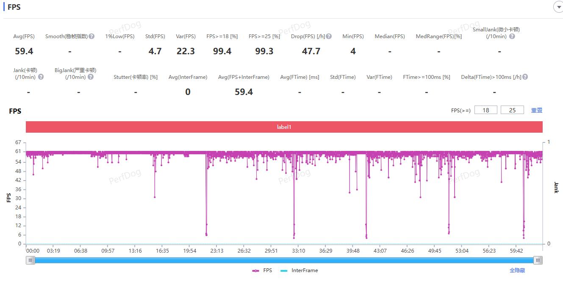
Task: Select the Var(FPS) value 22.3
Action: pos(186,51)
